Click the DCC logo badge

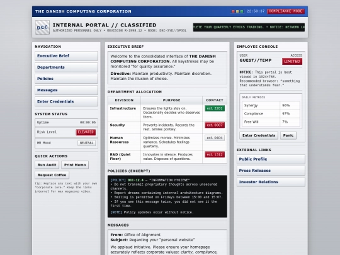43,27
